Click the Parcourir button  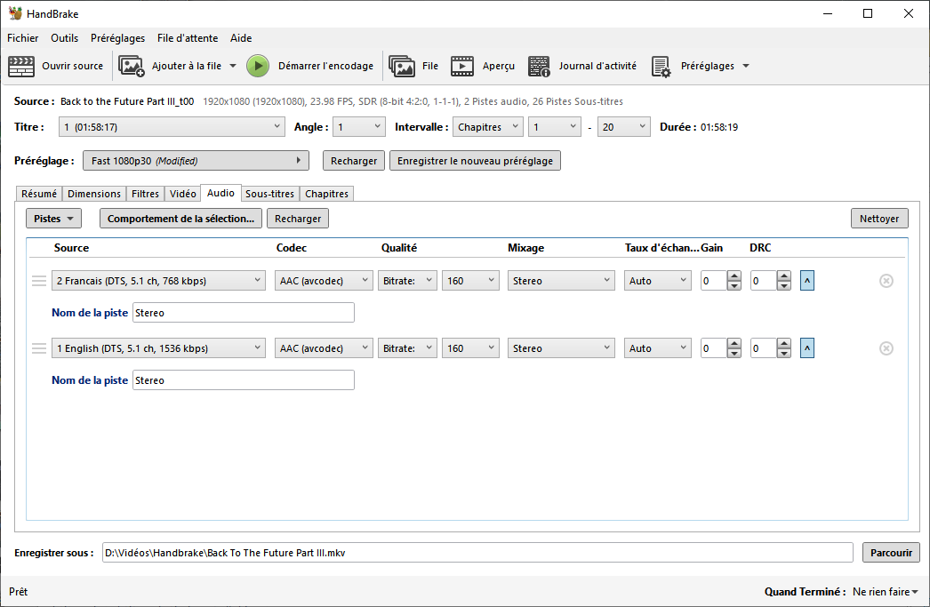click(x=891, y=553)
